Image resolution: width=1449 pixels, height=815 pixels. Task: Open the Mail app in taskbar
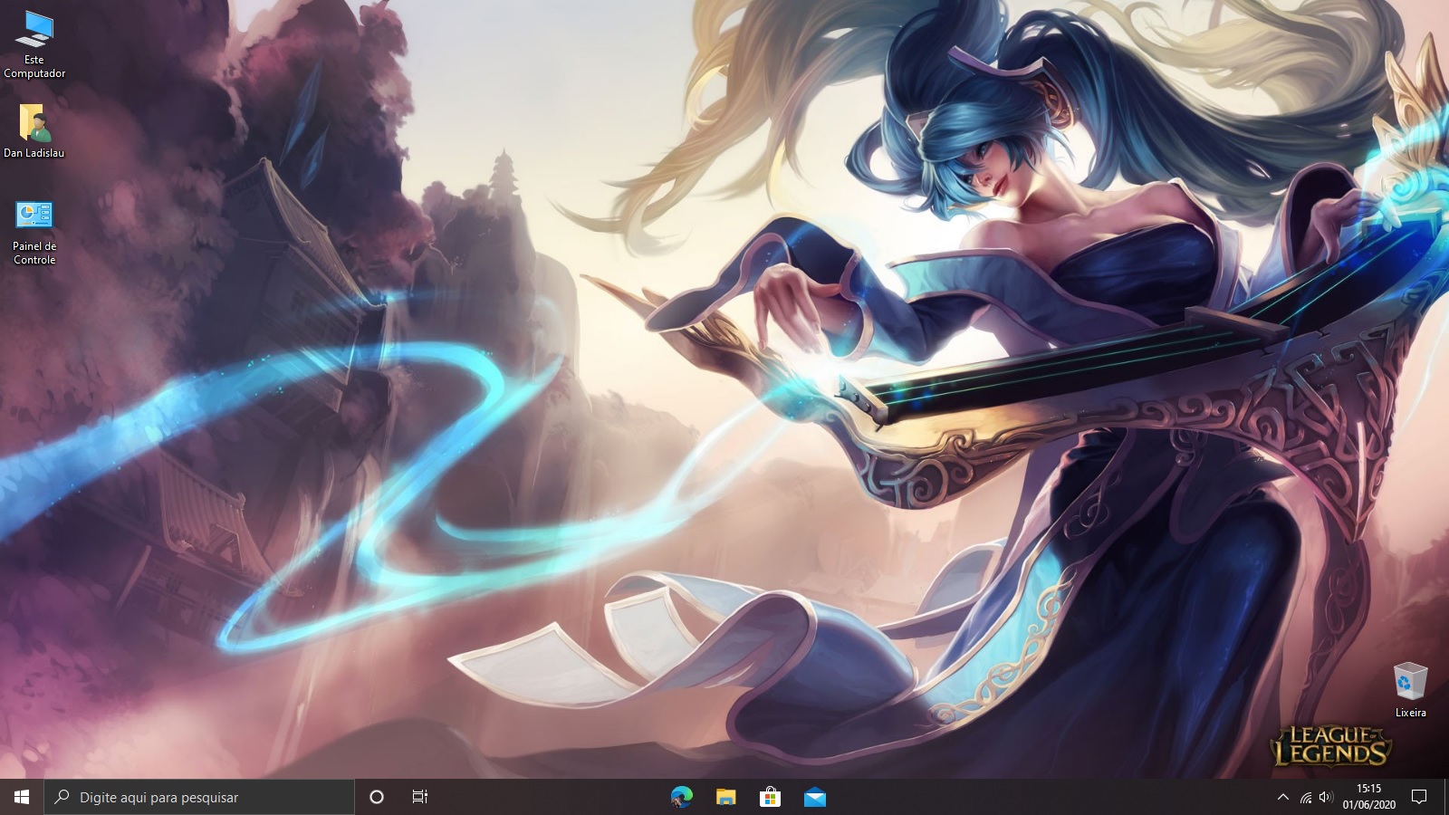814,797
